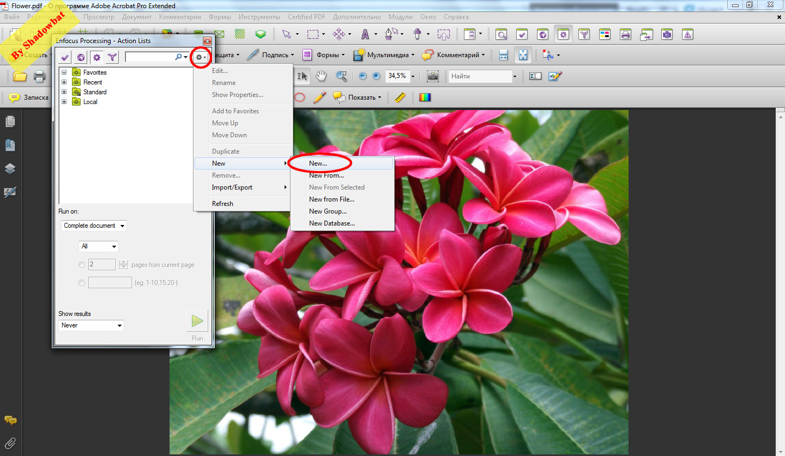The image size is (785, 456).
Task: Click the snapshot camera tool
Action: (x=433, y=76)
